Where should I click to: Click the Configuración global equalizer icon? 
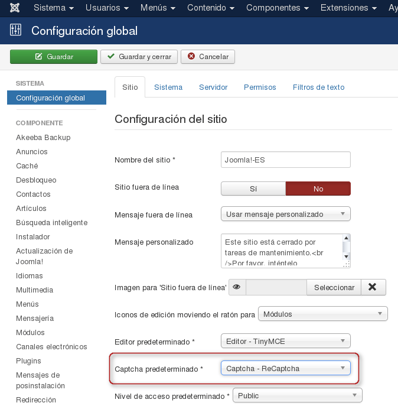[x=15, y=30]
